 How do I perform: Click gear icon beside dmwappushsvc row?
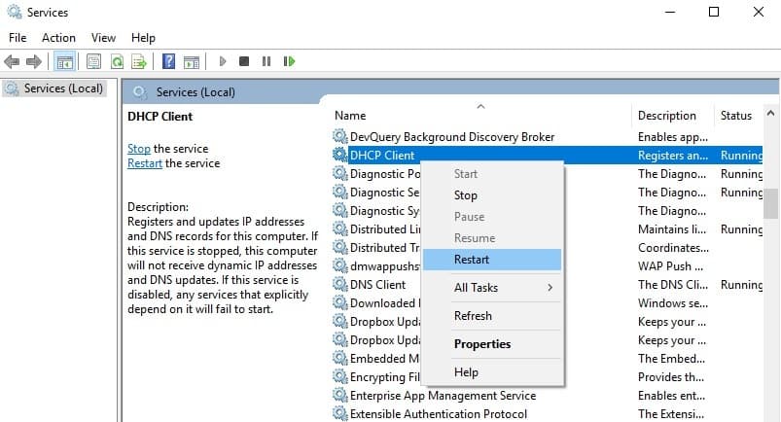tap(340, 265)
